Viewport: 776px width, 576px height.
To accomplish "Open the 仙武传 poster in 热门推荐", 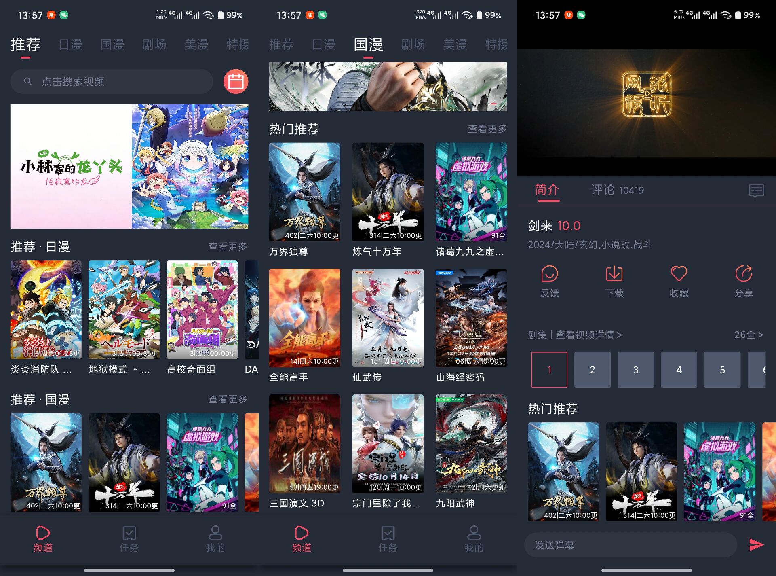I will click(387, 318).
